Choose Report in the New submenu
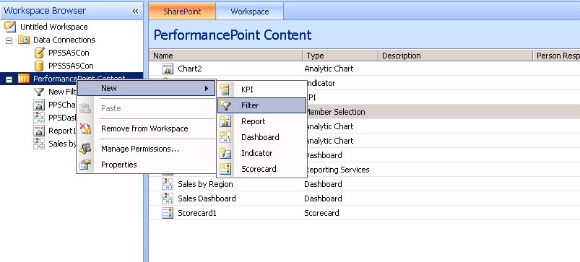 point(261,121)
